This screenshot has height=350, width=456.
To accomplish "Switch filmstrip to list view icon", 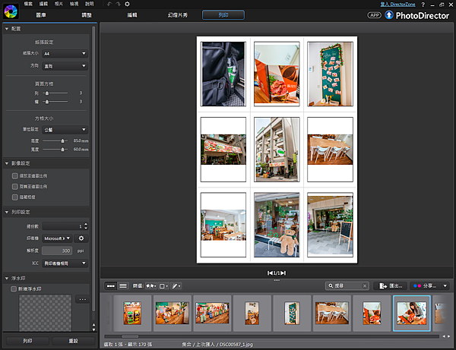I will pyautogui.click(x=122, y=285).
